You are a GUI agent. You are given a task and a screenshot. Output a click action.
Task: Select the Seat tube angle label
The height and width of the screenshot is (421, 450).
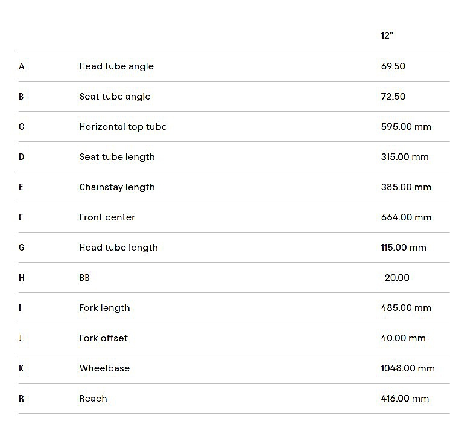115,97
